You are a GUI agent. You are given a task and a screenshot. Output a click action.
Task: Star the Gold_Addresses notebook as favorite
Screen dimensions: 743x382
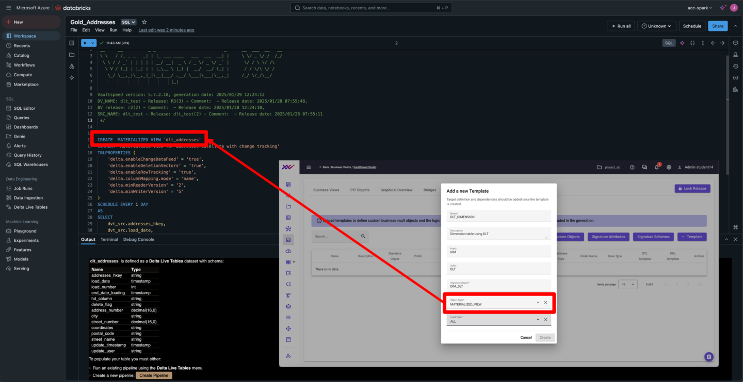(x=144, y=22)
